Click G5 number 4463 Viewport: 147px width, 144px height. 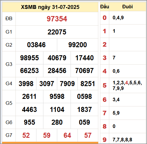click(x=29, y=110)
